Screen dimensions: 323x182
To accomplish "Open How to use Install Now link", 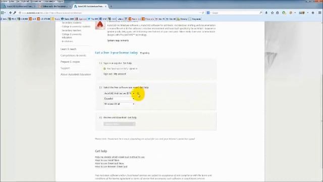I will point(107,160).
